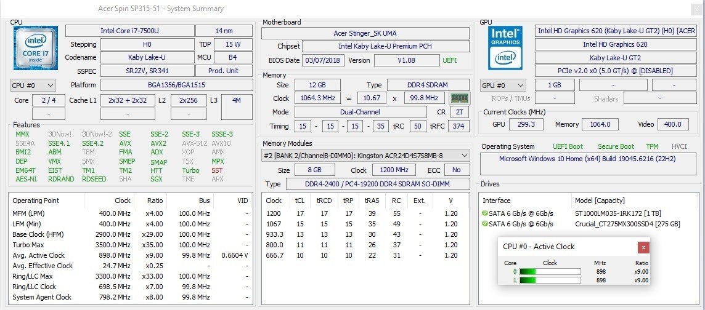Click the Intel Graphics logo

(505, 47)
